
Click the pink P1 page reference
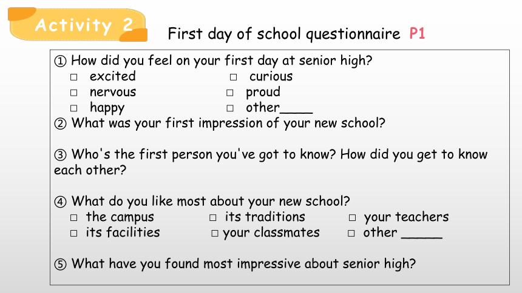(417, 33)
